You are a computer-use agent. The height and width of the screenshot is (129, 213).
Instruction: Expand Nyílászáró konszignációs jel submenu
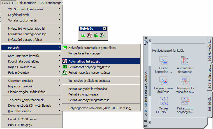(31, 28)
